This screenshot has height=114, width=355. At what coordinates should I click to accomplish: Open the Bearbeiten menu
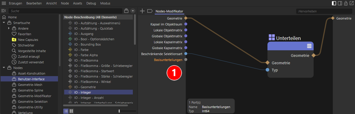(x=34, y=3)
